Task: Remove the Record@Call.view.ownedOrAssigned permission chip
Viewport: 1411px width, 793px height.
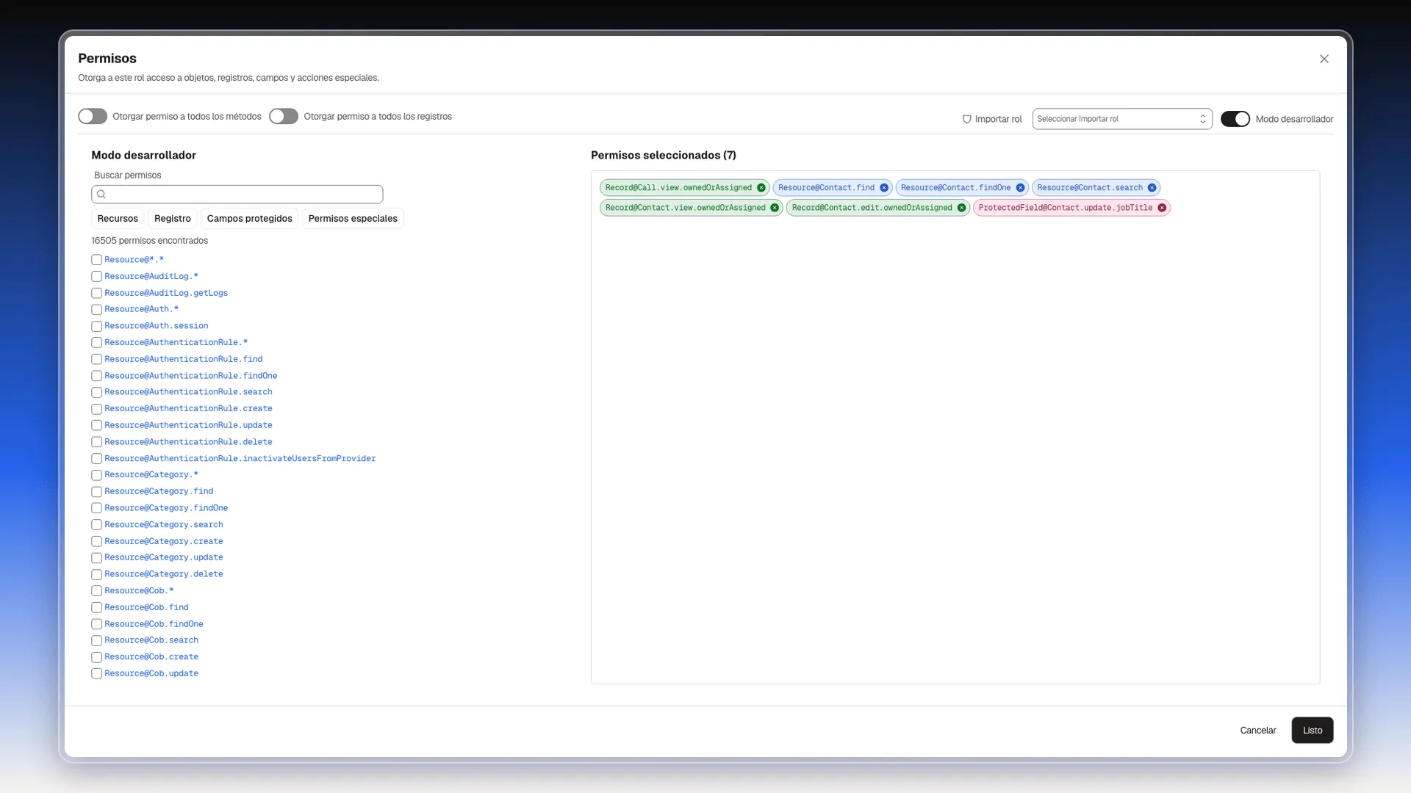Action: click(761, 188)
